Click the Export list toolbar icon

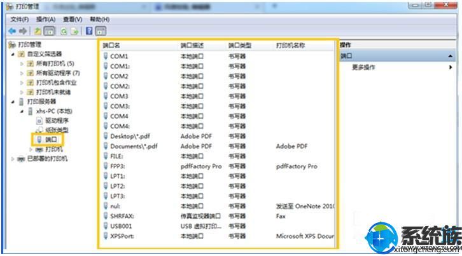coord(75,31)
